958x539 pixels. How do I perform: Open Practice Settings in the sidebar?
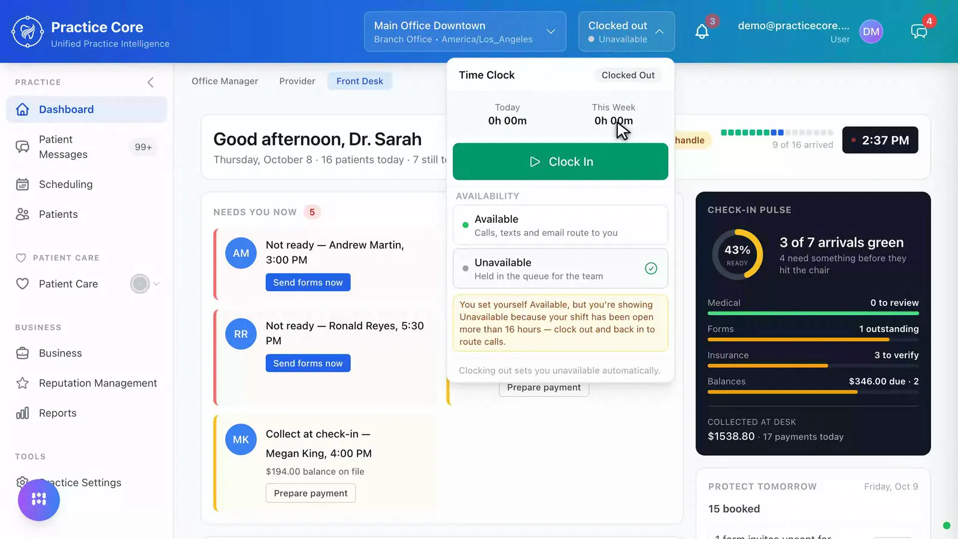coord(80,483)
